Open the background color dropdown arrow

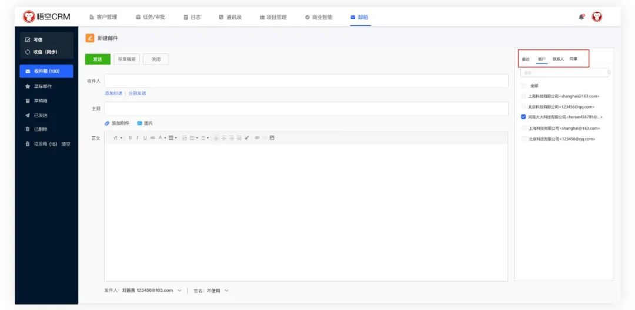(176, 138)
